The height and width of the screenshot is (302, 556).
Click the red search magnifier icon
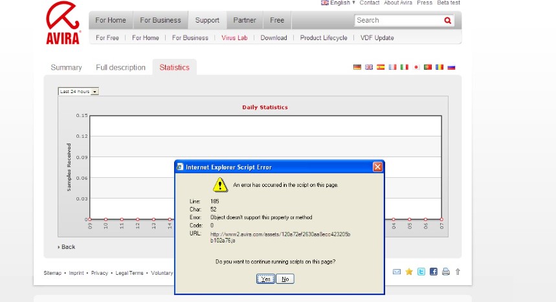(447, 21)
